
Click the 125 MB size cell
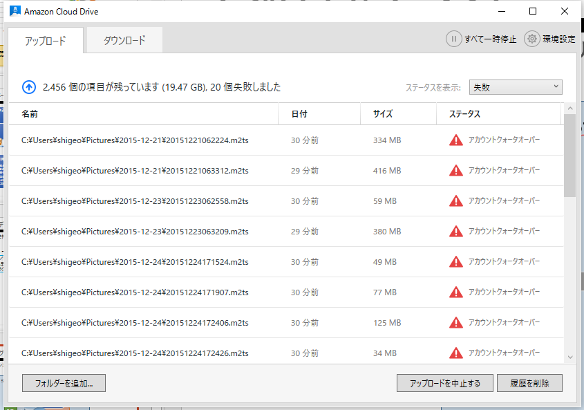click(x=387, y=323)
